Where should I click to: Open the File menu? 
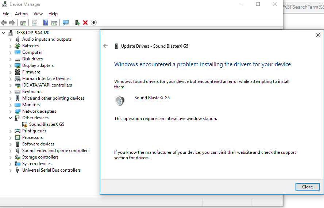tap(6, 14)
